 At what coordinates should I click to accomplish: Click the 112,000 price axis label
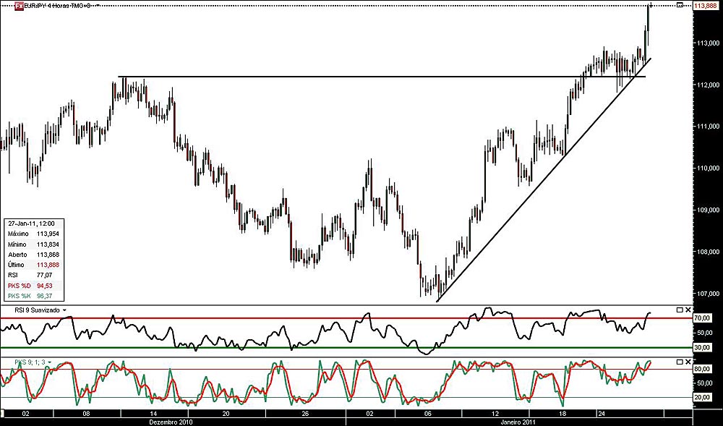coord(709,85)
